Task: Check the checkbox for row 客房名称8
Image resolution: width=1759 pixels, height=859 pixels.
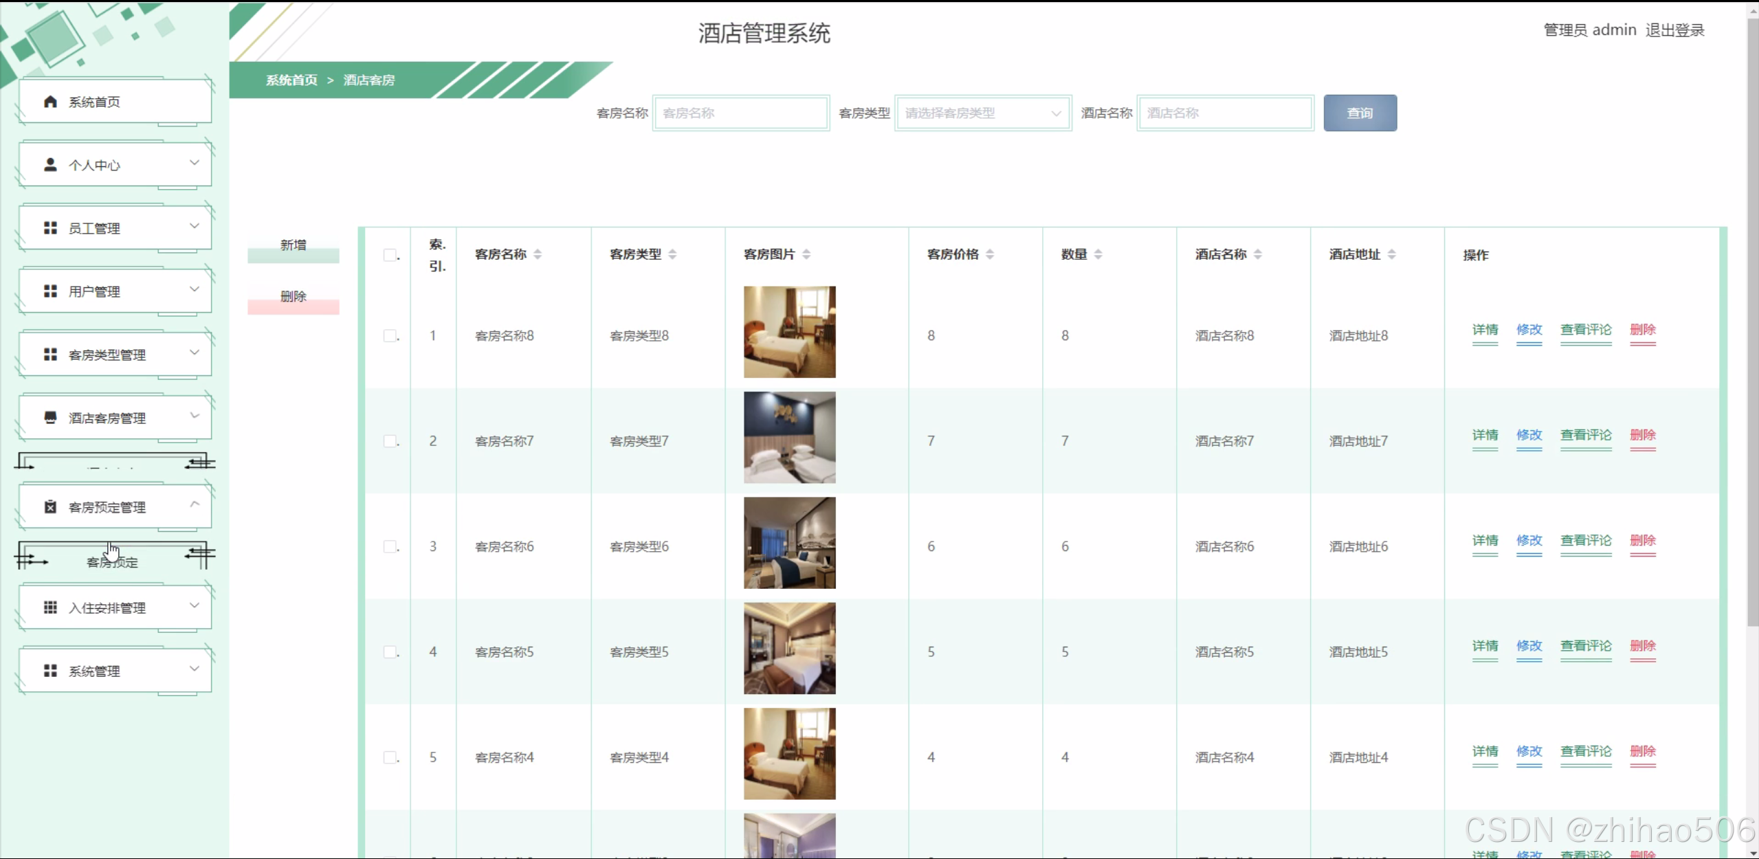Action: point(390,335)
